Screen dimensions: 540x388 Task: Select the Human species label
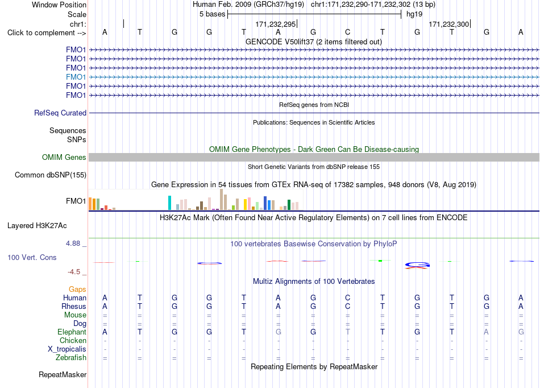(74, 298)
